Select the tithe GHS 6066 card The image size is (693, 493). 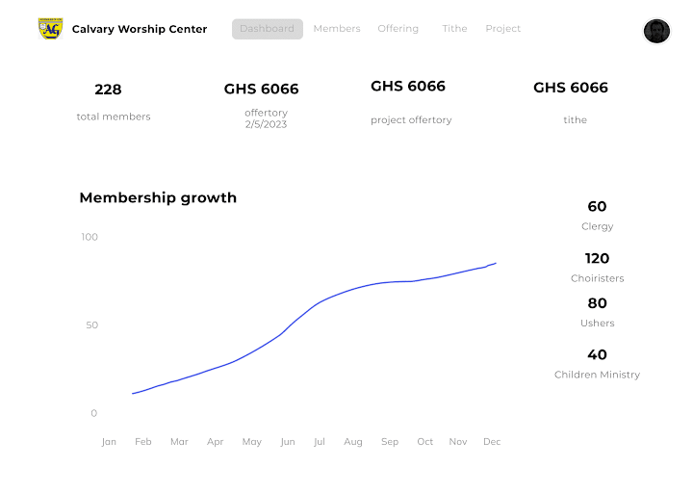click(571, 103)
